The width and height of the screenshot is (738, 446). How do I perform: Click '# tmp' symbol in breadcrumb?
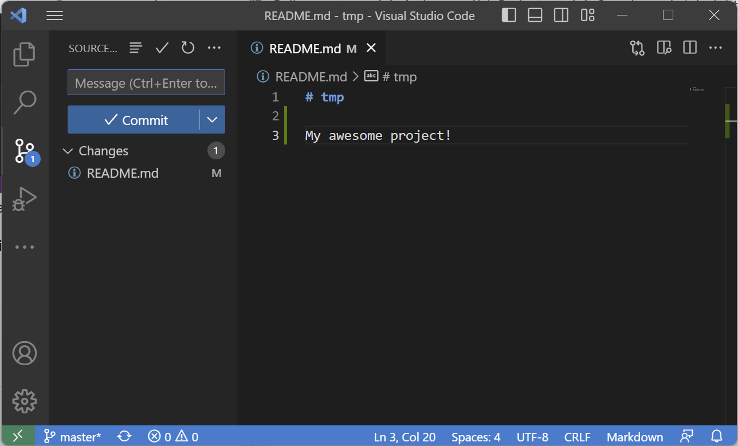click(391, 76)
